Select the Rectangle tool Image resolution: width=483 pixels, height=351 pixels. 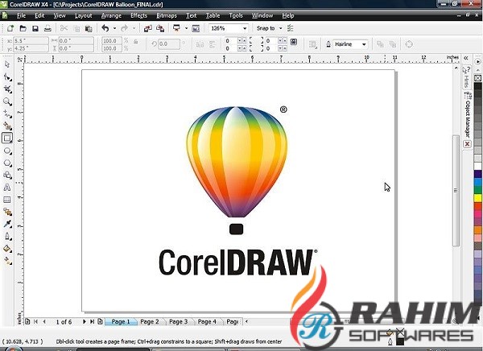pos(7,138)
